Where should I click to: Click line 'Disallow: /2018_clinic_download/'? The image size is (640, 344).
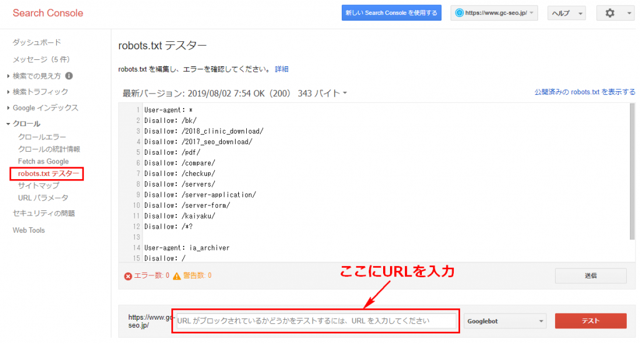click(x=204, y=131)
